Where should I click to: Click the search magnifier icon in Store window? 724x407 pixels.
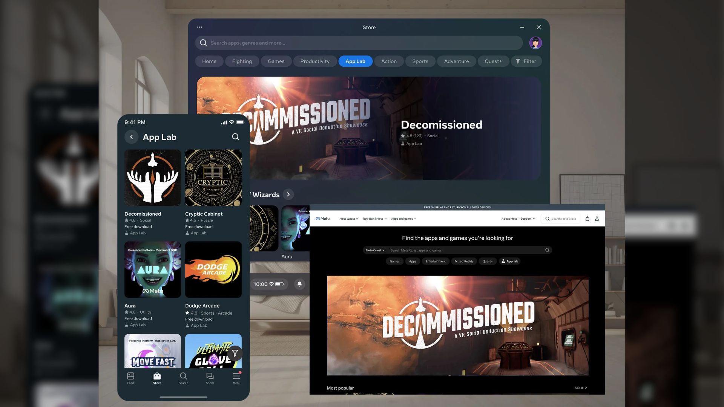pos(203,43)
